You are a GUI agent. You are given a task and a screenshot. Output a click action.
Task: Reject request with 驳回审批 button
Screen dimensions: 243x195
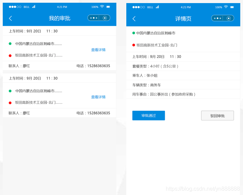[217, 115]
